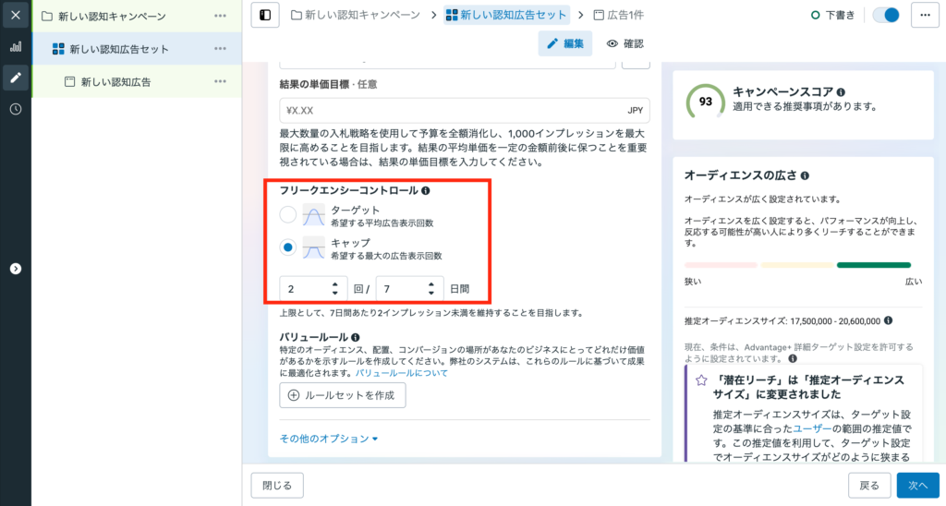Expand その他のオプション
The image size is (946, 506).
(x=329, y=439)
